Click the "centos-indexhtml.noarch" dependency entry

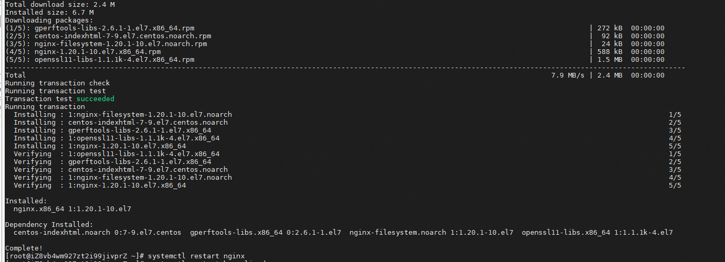click(61, 232)
